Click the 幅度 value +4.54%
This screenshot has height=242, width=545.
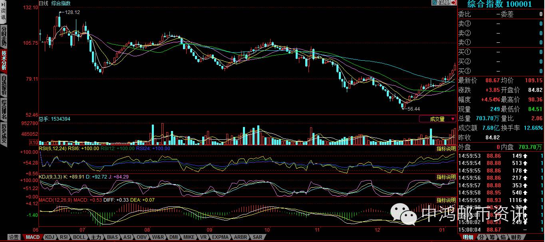[490, 99]
